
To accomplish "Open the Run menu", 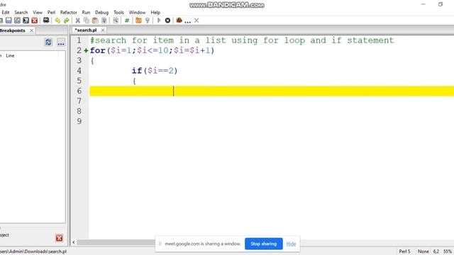I will coord(86,13).
